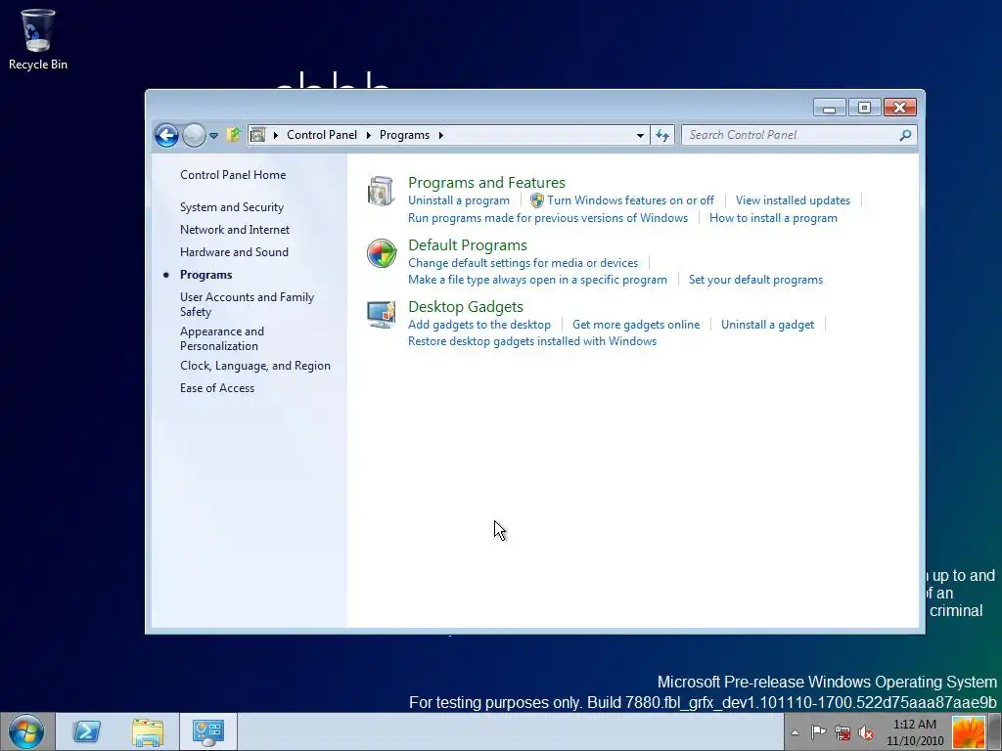Open the Windows Start orb
Viewport: 1002px width, 751px height.
tap(26, 731)
